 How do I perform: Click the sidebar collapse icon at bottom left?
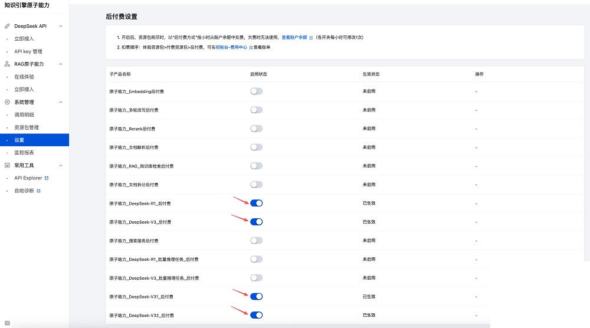[7, 323]
